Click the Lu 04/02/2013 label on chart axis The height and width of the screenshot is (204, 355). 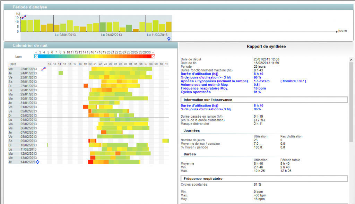click(x=111, y=35)
